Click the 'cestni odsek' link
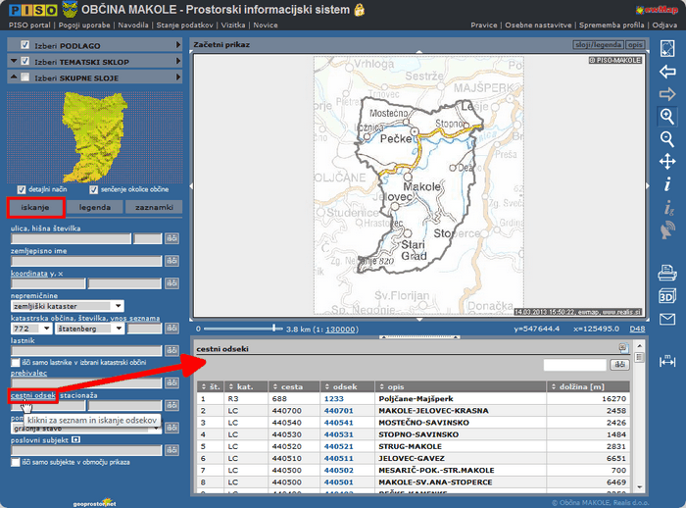The height and width of the screenshot is (508, 686). [32, 395]
